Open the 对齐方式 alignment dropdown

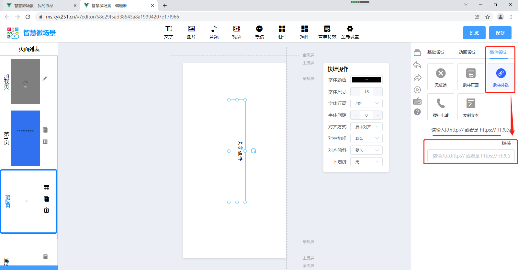click(366, 127)
